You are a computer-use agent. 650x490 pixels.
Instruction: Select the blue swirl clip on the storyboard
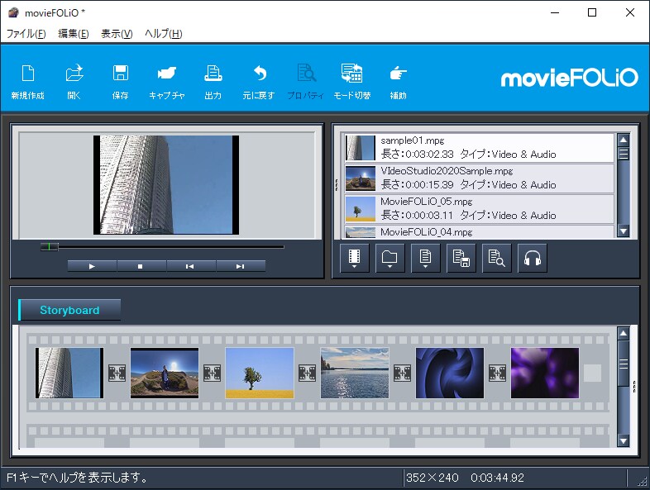pos(450,373)
